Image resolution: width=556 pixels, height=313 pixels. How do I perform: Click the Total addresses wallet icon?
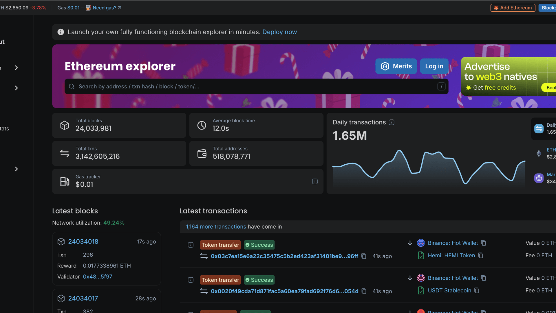click(x=202, y=153)
